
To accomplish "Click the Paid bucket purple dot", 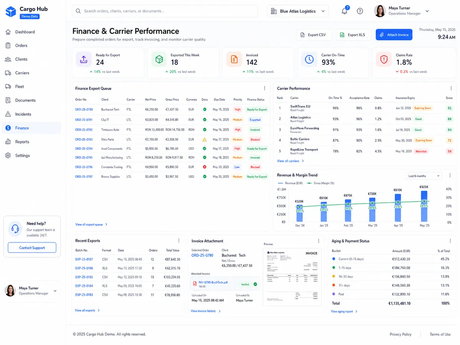I will [x=333, y=294].
